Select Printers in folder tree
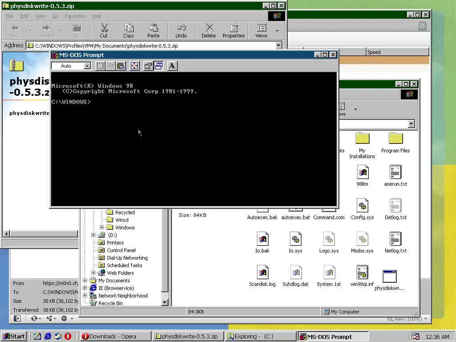Image resolution: width=456 pixels, height=342 pixels. pyautogui.click(x=115, y=243)
